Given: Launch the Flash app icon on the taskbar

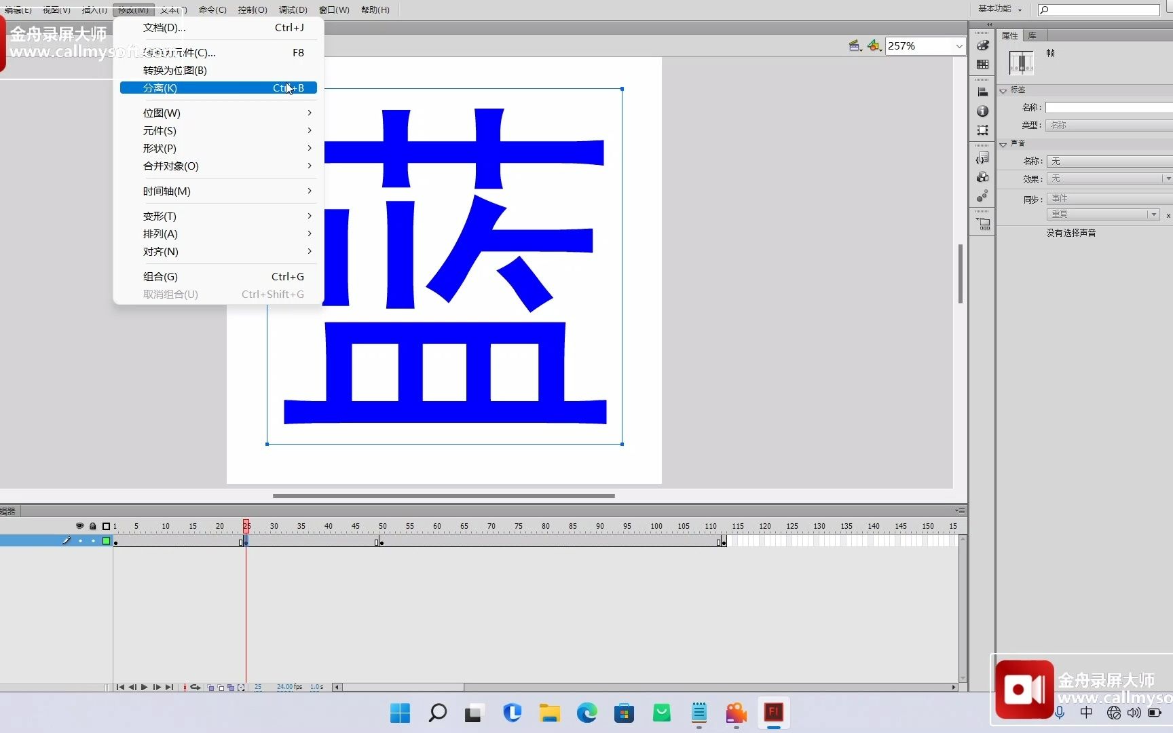Looking at the screenshot, I should tap(773, 713).
